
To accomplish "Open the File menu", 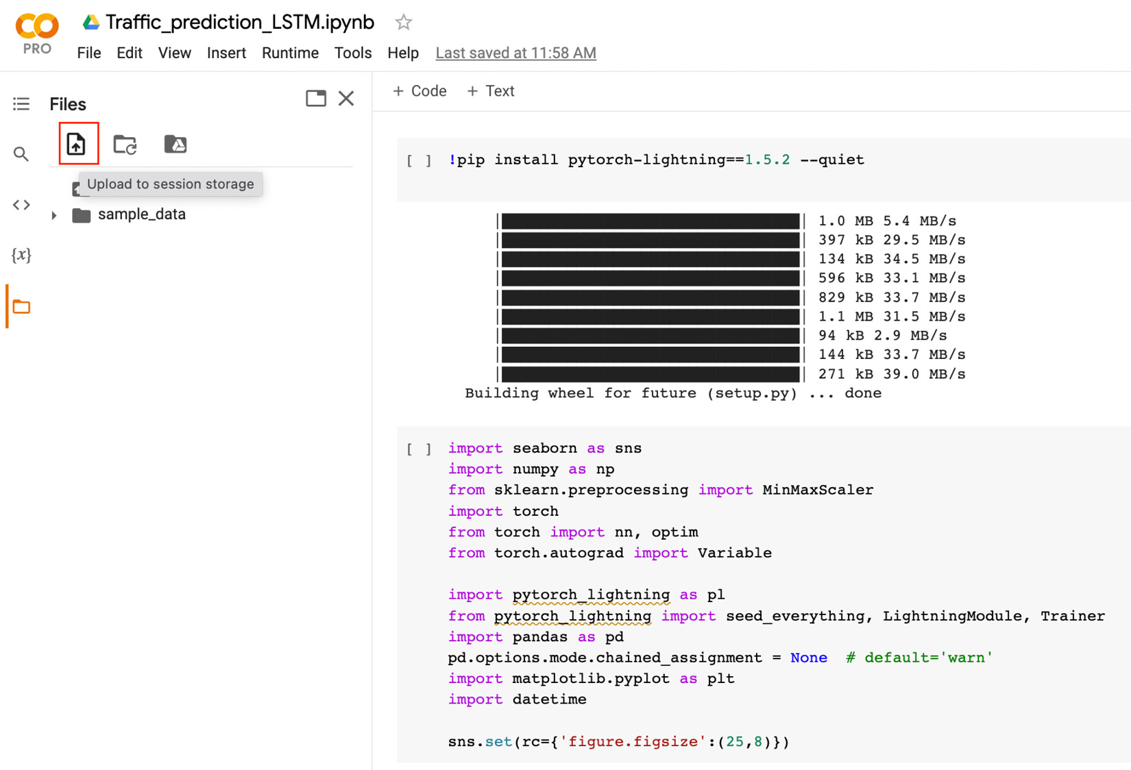I will click(89, 53).
